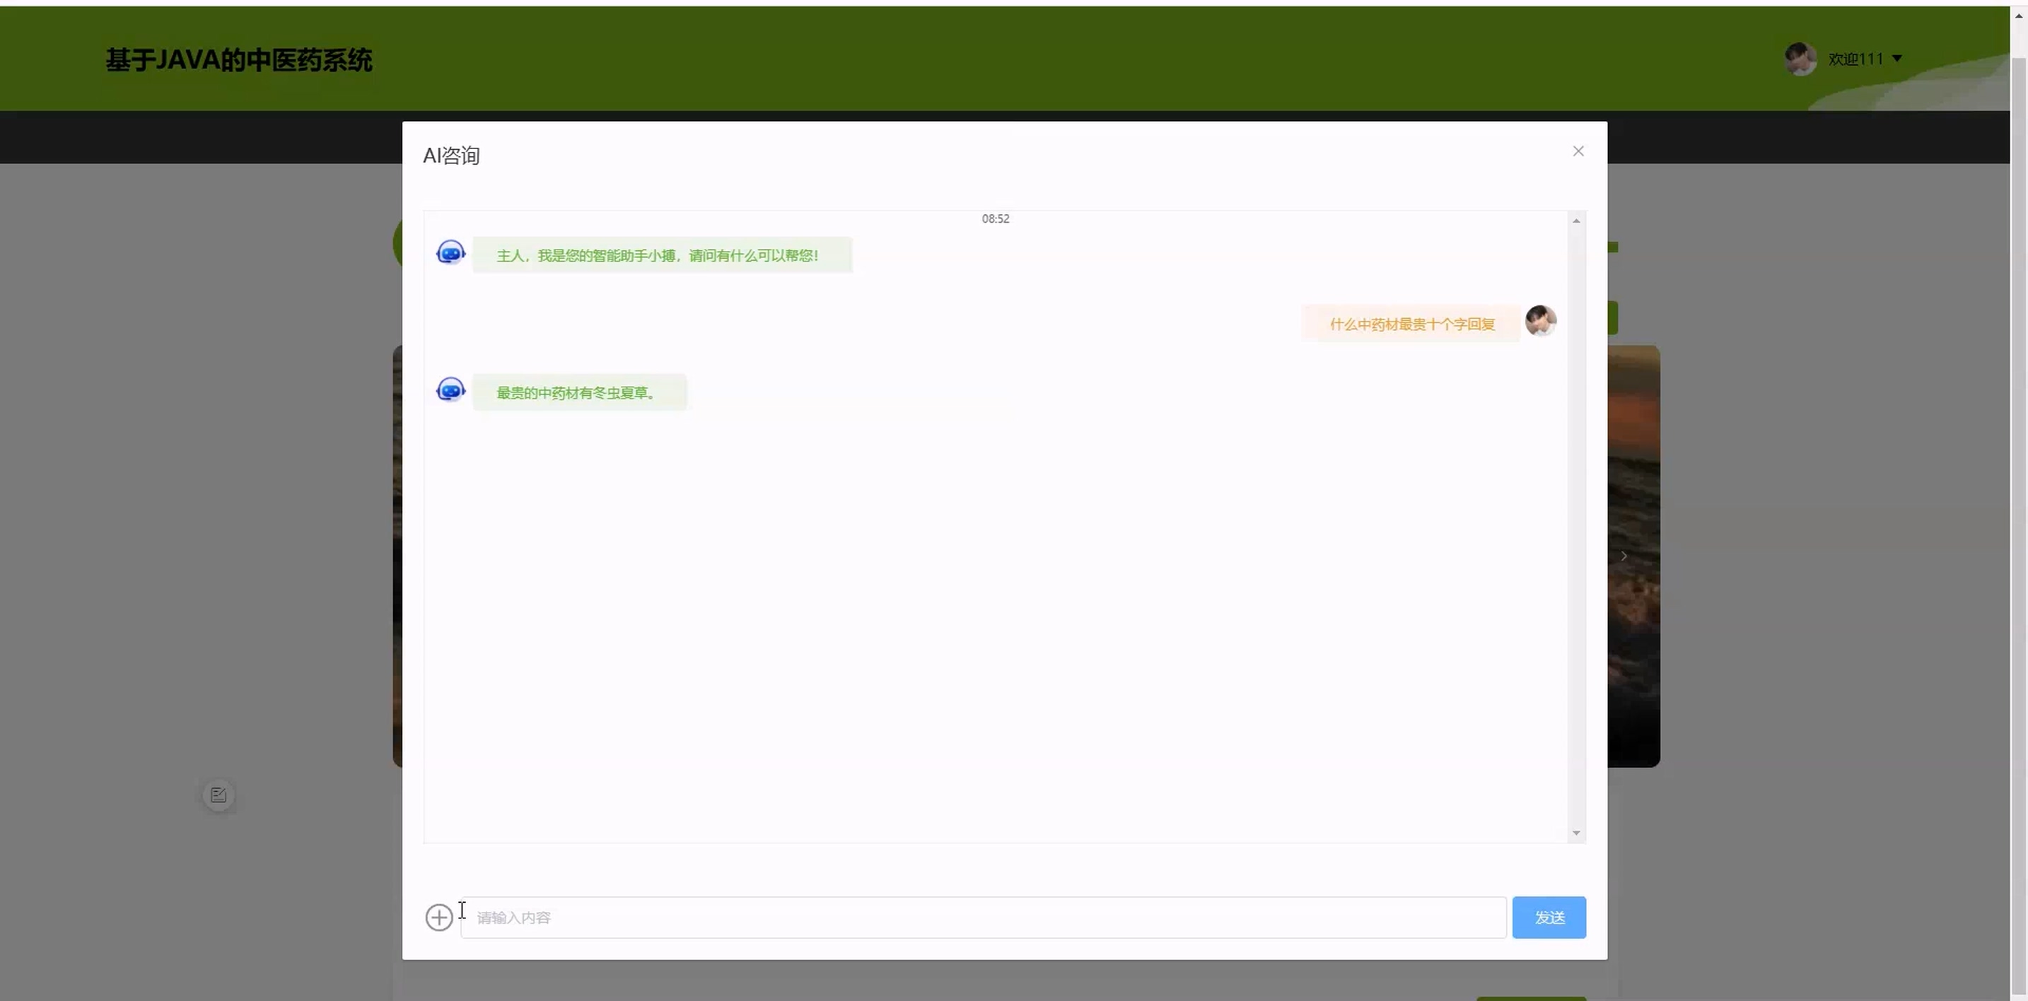The image size is (2028, 1001).
Task: Click the robot avatar beside the 冬虫夏草 reply
Action: tap(450, 390)
